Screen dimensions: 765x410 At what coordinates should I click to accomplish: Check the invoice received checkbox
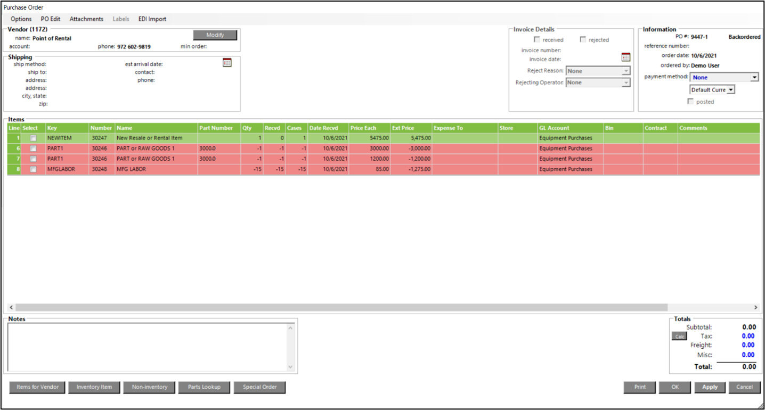[x=537, y=40]
